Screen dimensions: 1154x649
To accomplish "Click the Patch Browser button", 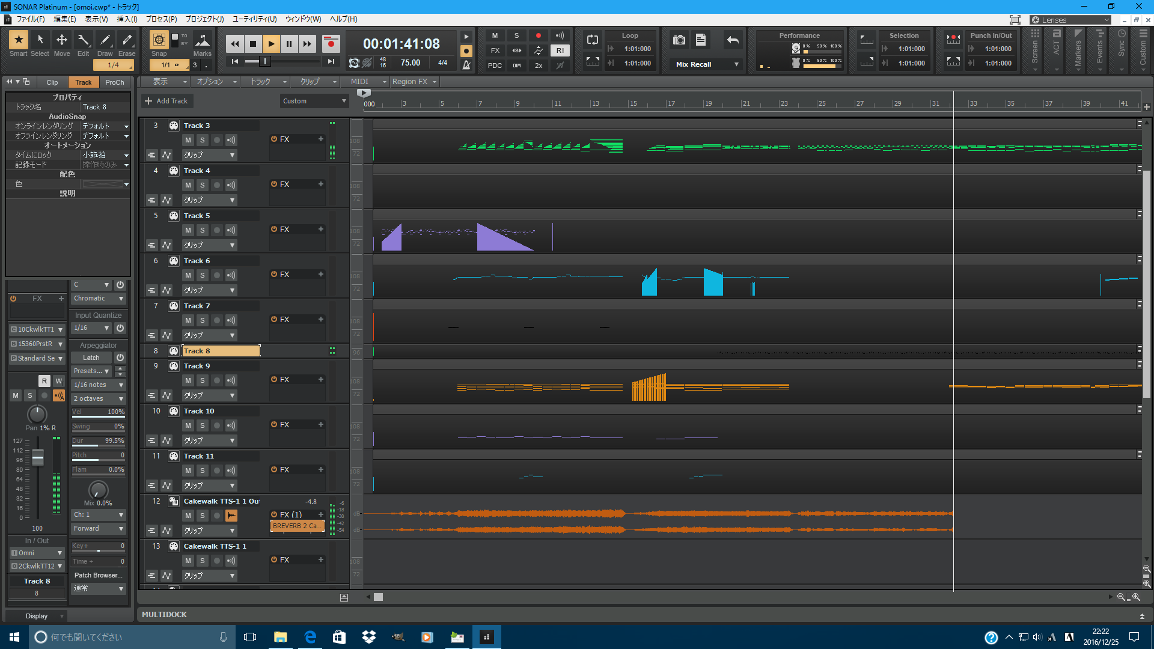I will 99,575.
